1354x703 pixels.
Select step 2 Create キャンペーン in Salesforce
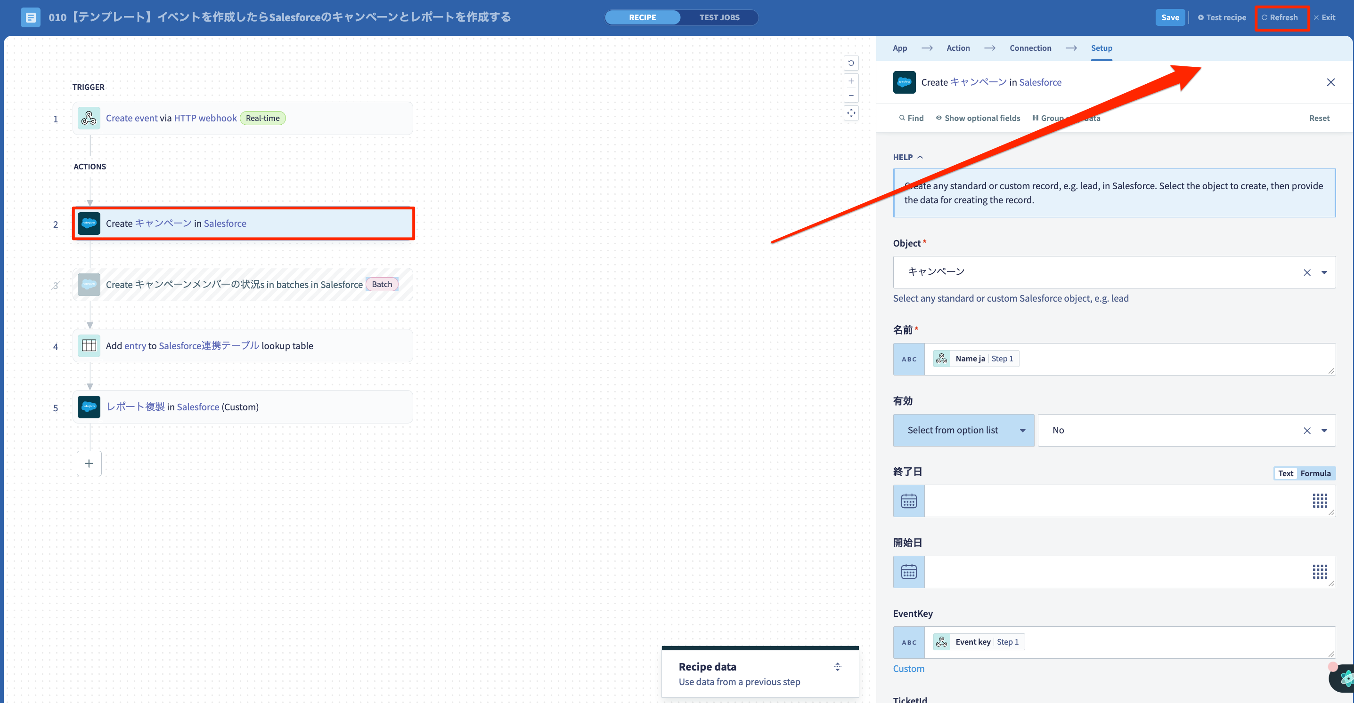243,223
